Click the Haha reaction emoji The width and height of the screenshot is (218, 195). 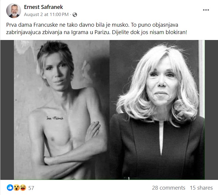tap(23, 188)
